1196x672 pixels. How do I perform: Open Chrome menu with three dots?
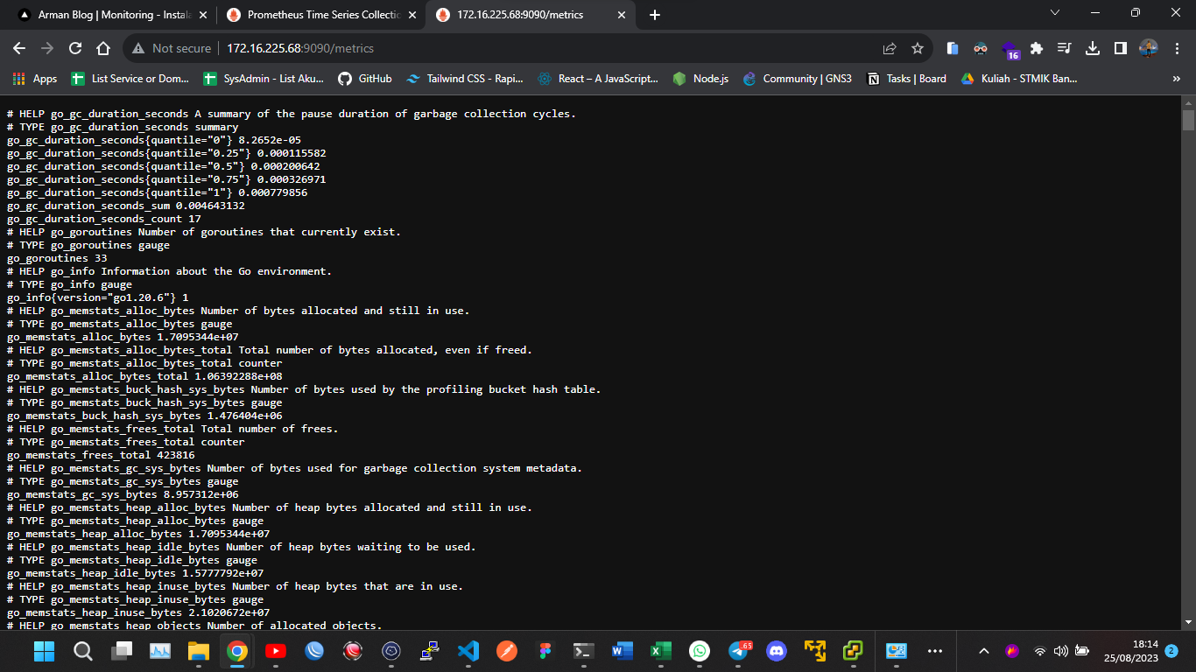pyautogui.click(x=1176, y=48)
